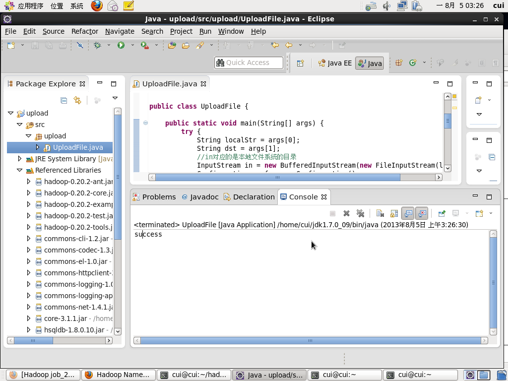Click the editor's horizontal scrollbar thumb
Viewport: 508px width, 381px height.
coord(278,177)
